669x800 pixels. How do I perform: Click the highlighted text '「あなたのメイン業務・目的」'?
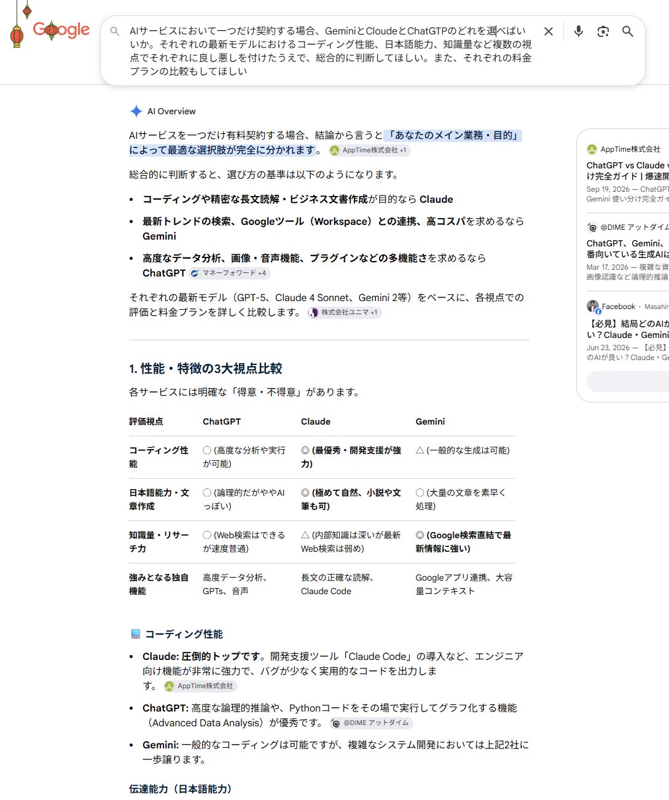click(x=453, y=135)
